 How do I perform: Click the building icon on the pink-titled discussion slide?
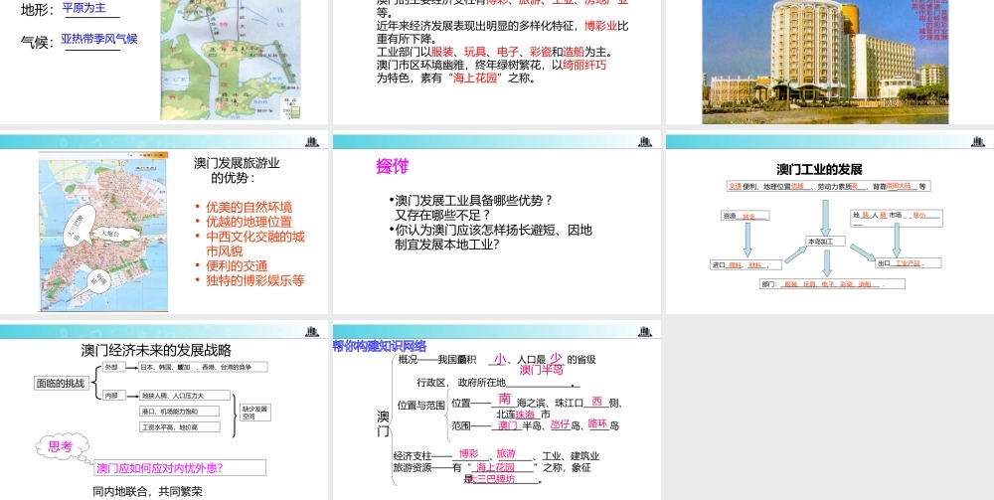(x=645, y=141)
